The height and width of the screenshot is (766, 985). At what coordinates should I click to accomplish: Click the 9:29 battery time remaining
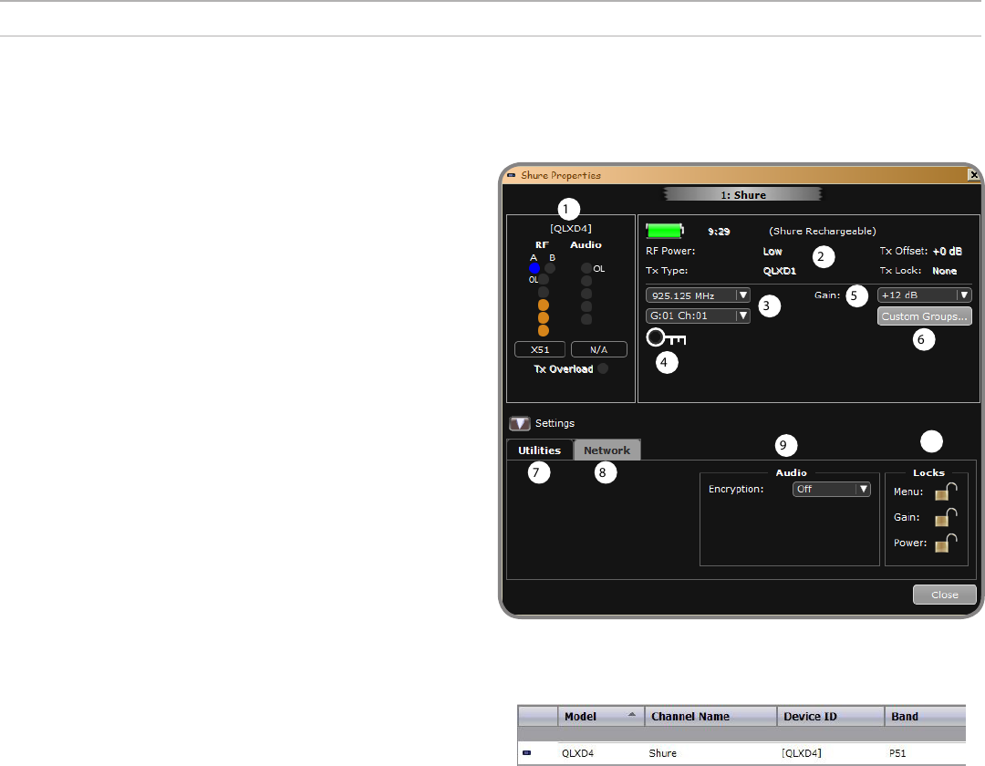tap(719, 232)
